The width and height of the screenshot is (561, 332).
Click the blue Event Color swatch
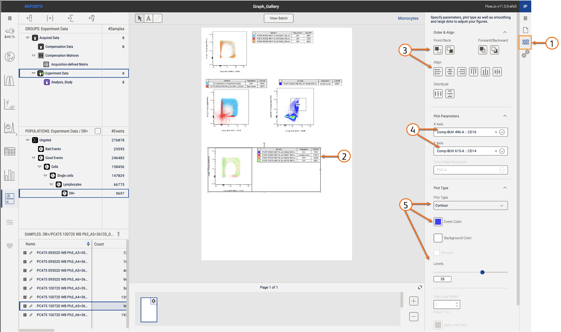tap(438, 222)
